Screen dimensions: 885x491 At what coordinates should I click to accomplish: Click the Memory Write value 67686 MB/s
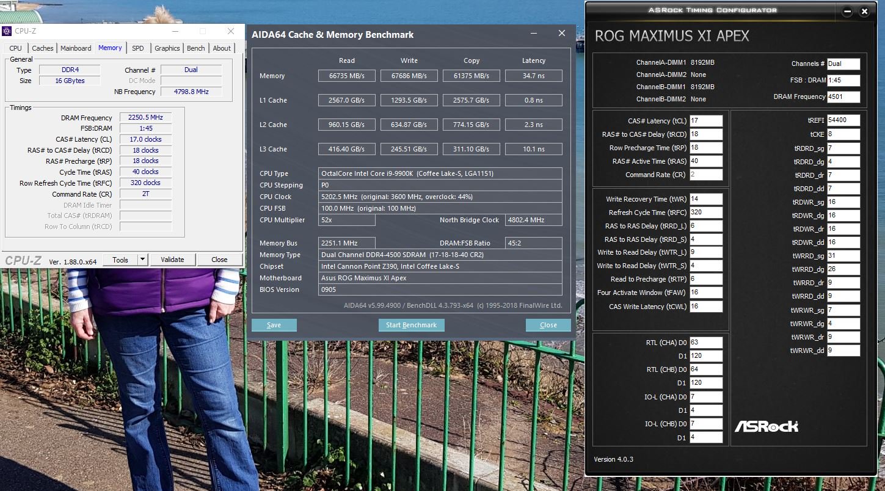pos(409,76)
